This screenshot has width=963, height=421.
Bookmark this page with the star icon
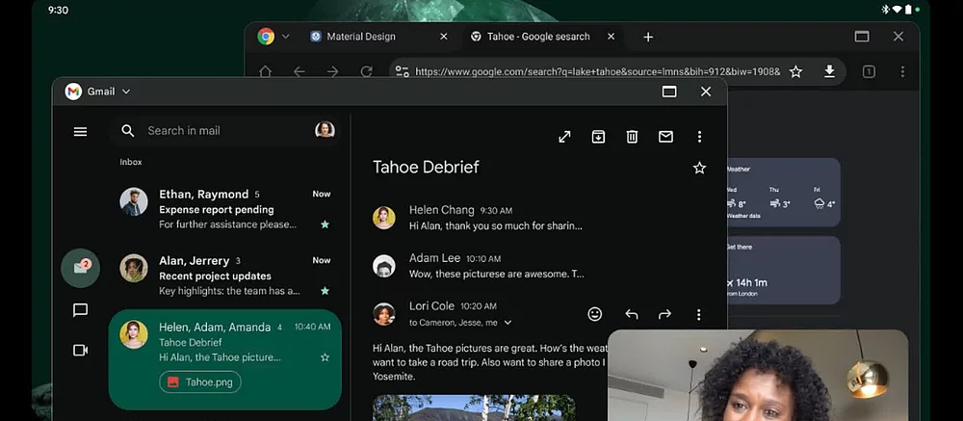796,72
